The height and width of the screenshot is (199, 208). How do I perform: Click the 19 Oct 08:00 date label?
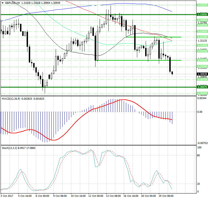click(x=165, y=196)
